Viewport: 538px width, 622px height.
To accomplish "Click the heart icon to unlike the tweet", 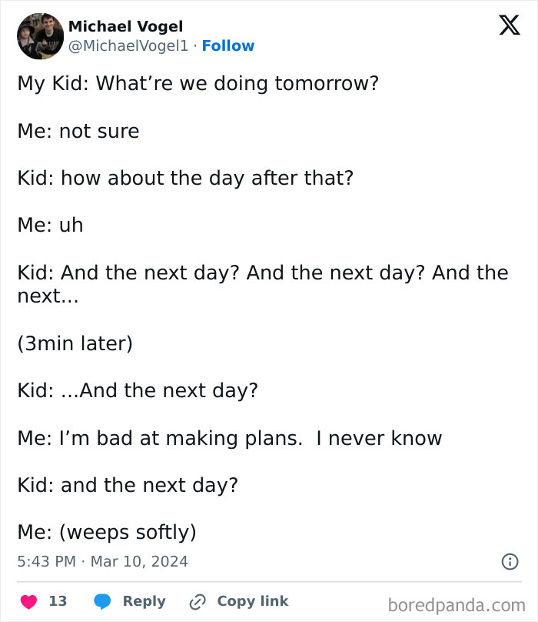I will coord(28,600).
